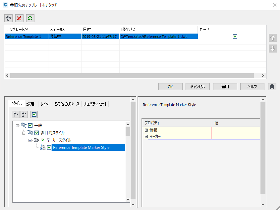Switch to the スタイル tab
This screenshot has width=280, height=210.
pyautogui.click(x=17, y=103)
